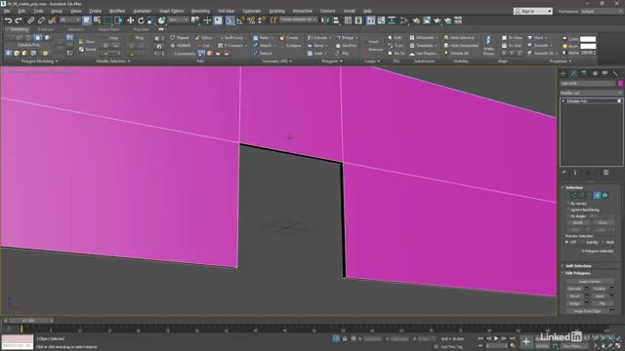Click the Alpha value spinner field
This screenshot has width=625, height=351.
tap(588, 53)
